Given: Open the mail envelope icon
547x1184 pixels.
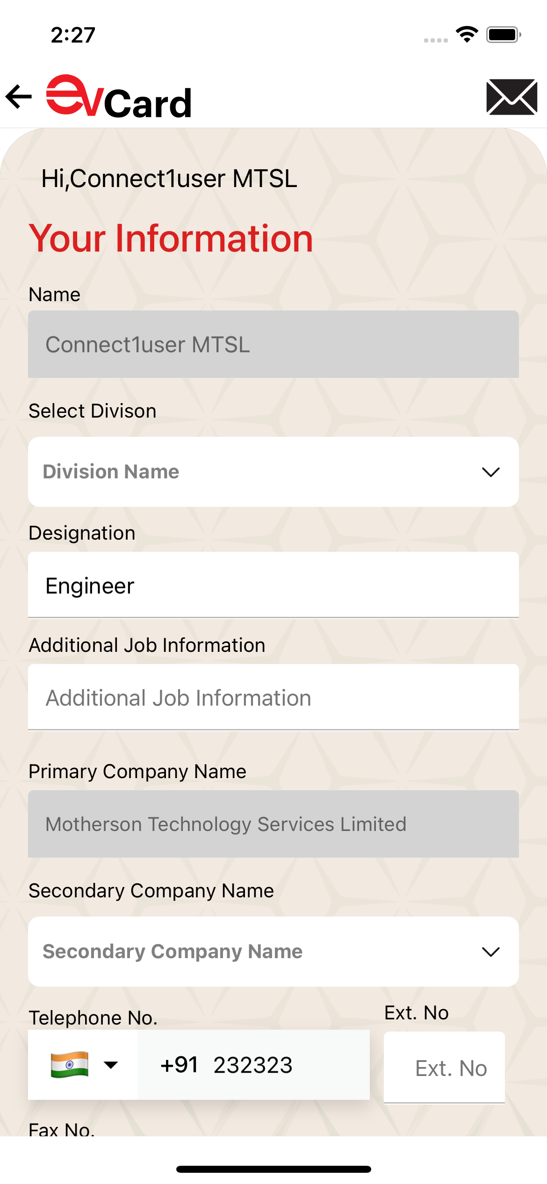Looking at the screenshot, I should coord(511,97).
